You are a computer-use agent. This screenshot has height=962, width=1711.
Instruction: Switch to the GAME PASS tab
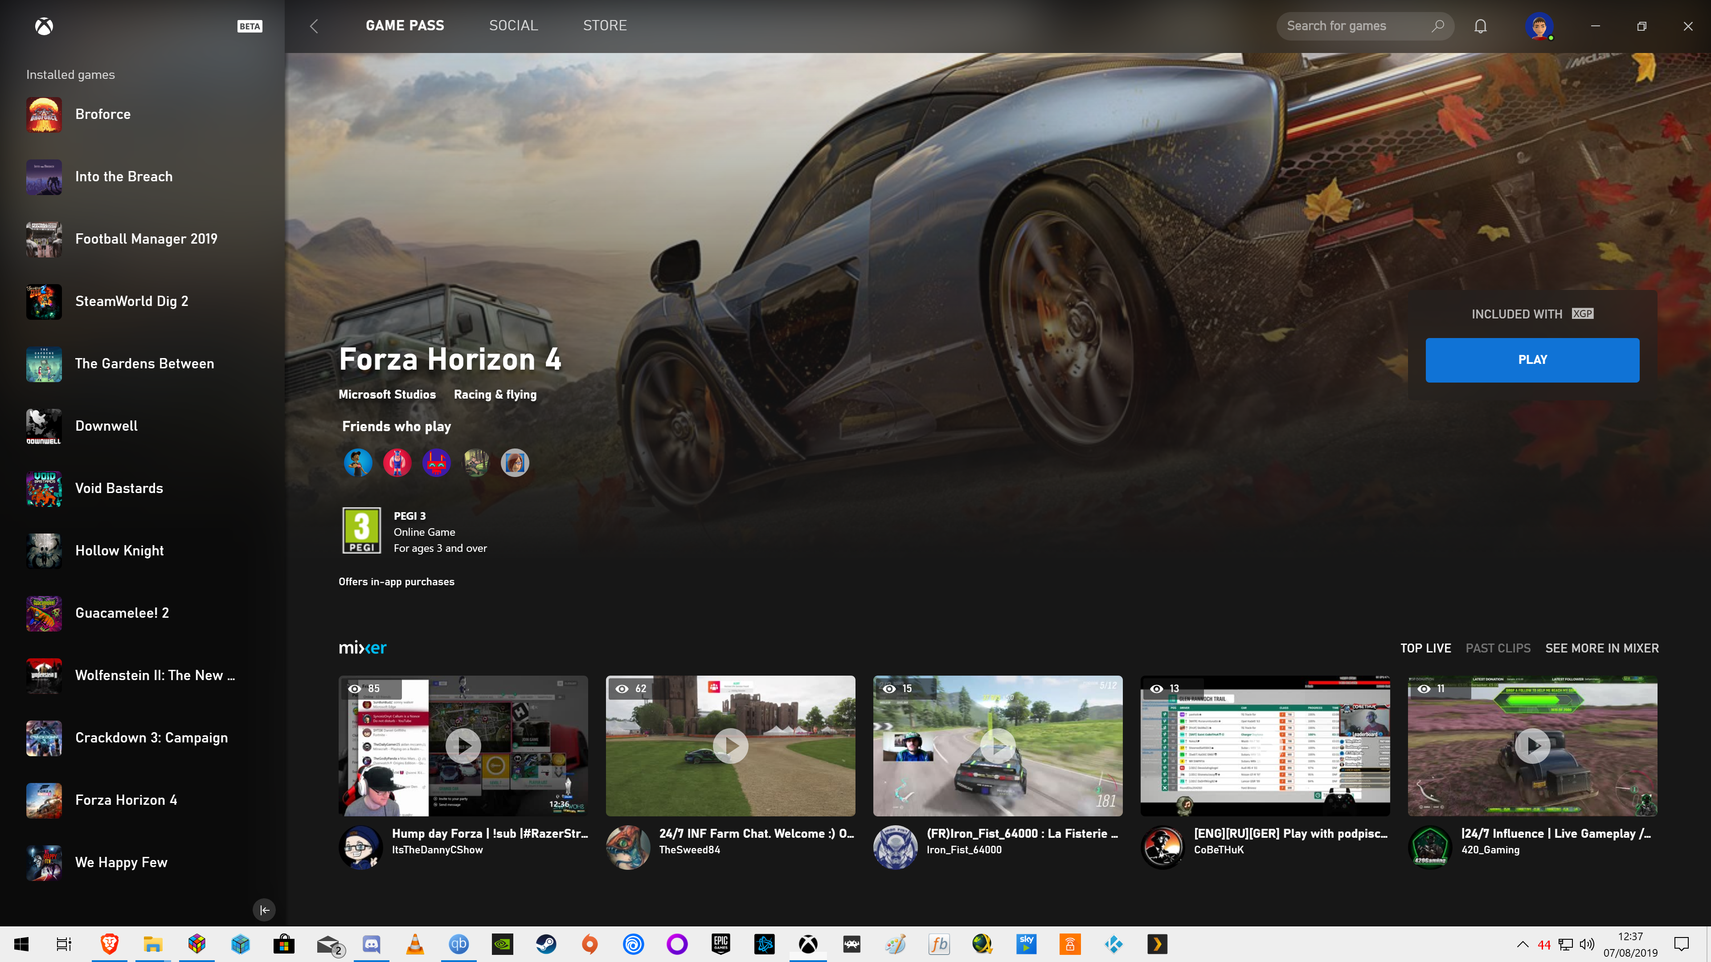click(405, 26)
